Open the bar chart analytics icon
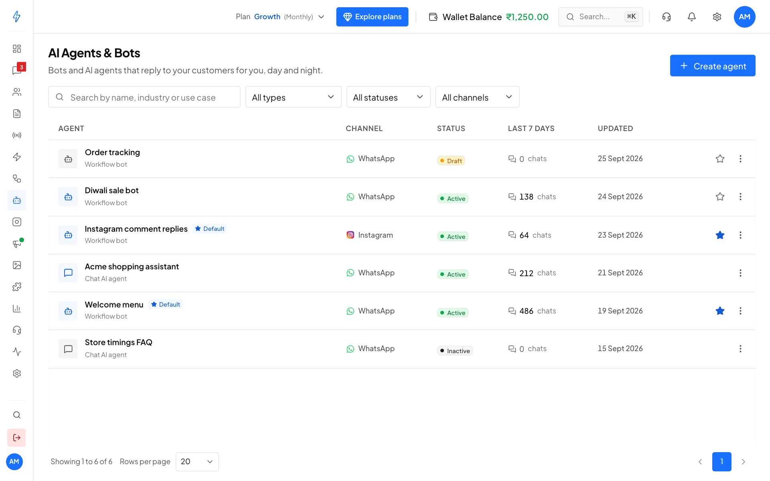770x481 pixels. click(16, 308)
